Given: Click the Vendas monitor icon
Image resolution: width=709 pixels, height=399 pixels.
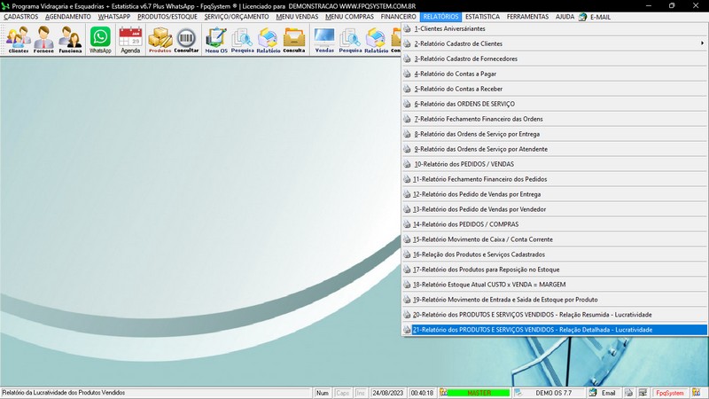Looking at the screenshot, I should (324, 40).
